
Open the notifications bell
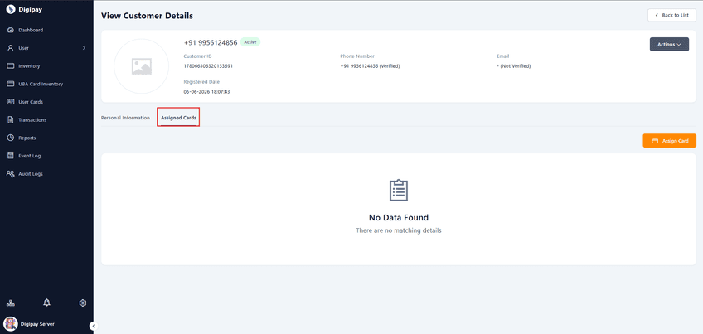pyautogui.click(x=46, y=303)
